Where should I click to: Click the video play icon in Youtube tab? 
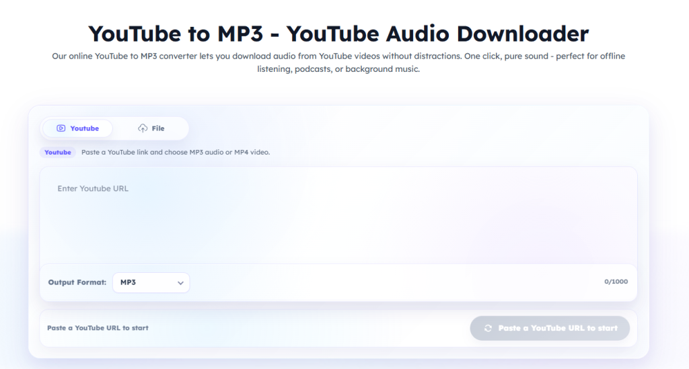(x=61, y=128)
